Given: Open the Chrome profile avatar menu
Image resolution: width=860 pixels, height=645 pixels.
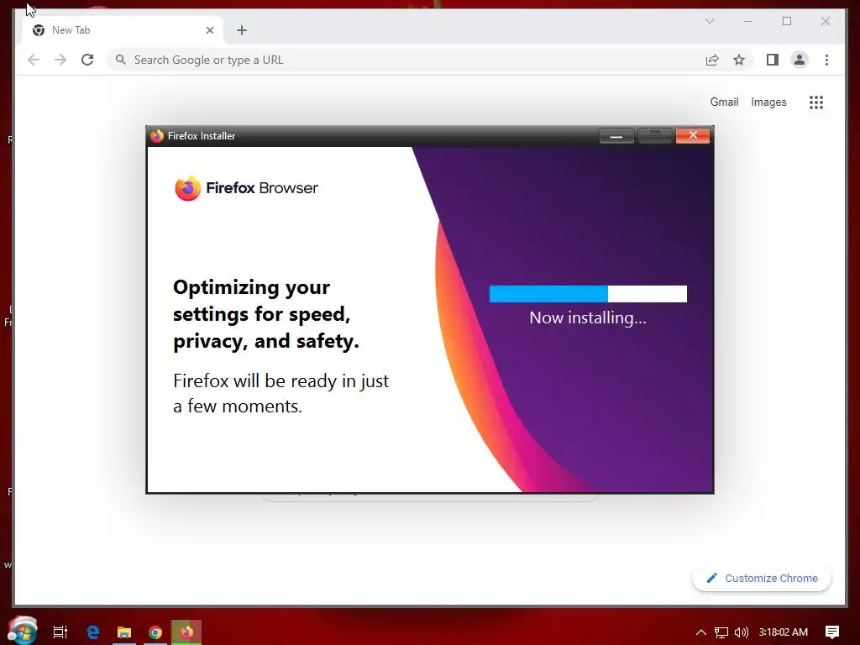Looking at the screenshot, I should click(800, 60).
